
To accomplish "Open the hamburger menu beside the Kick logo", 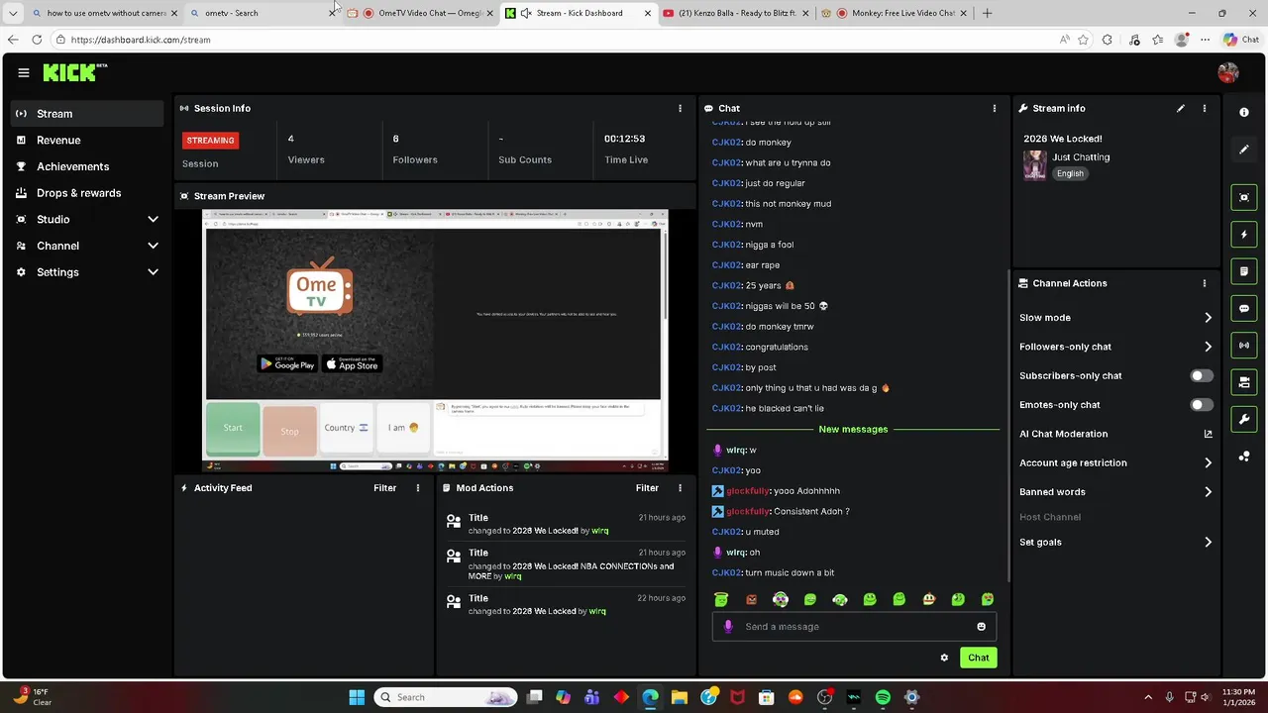I will (x=24, y=72).
